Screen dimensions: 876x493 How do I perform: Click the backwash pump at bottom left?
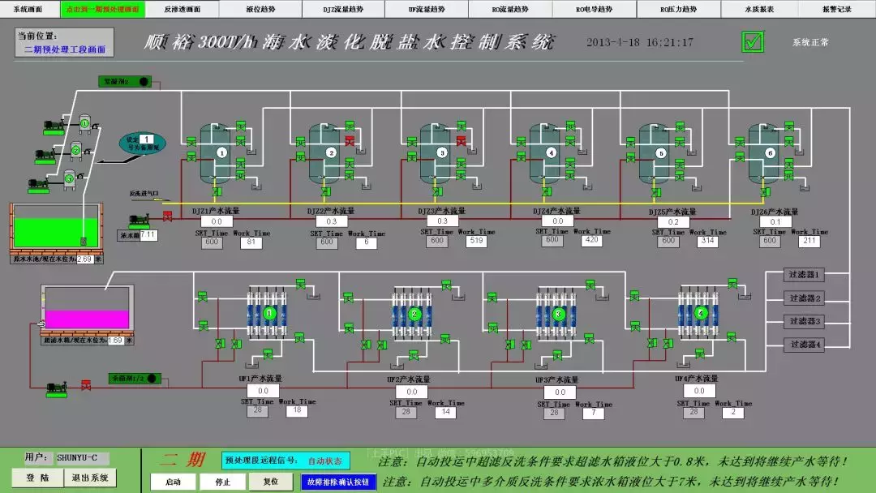58,388
